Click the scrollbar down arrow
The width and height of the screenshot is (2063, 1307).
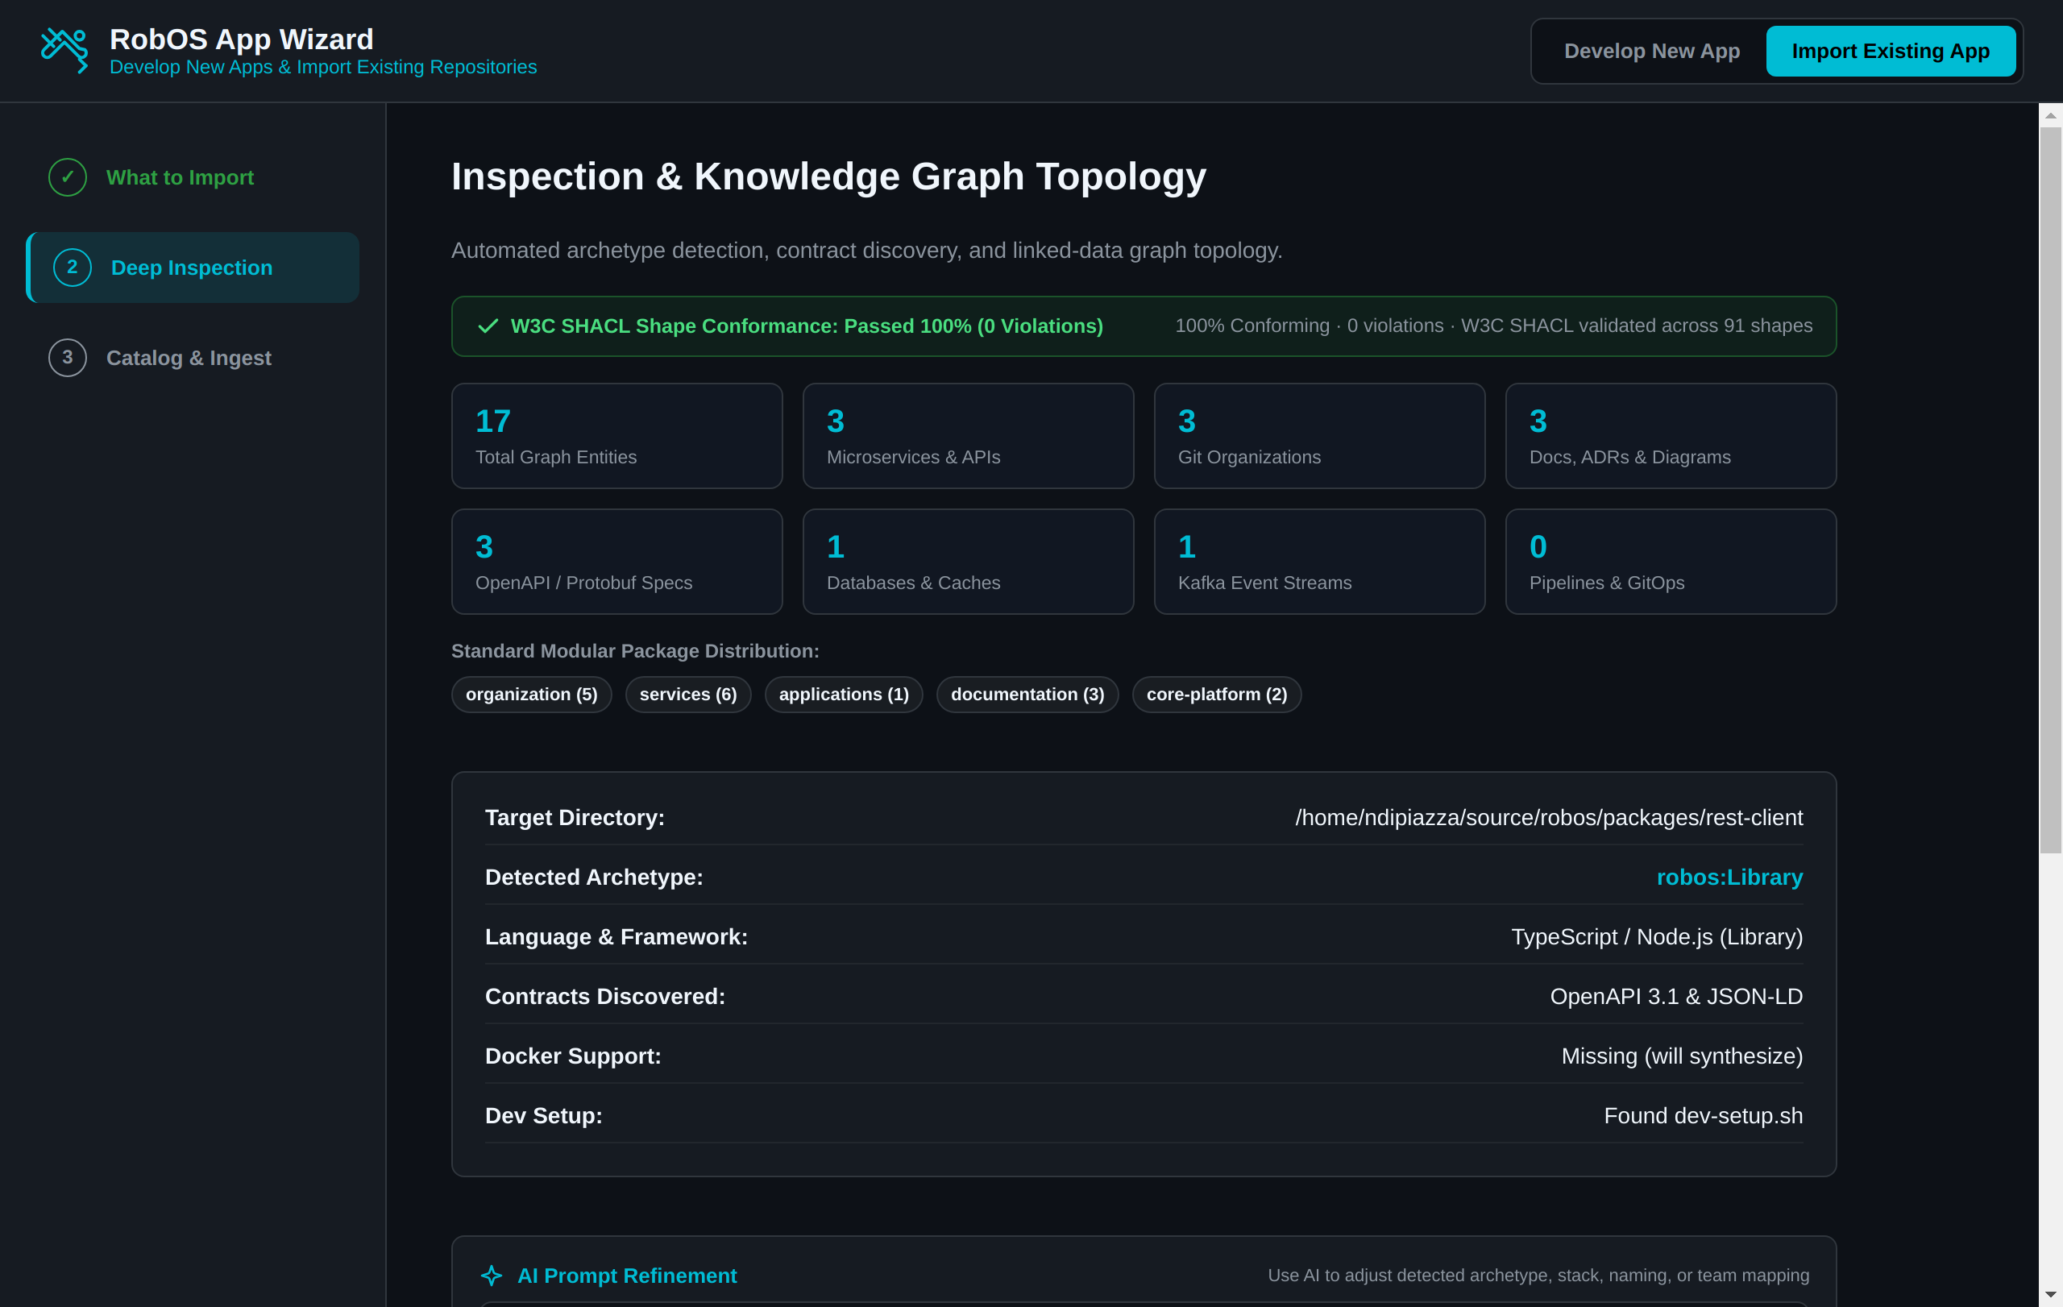pos(2050,1294)
